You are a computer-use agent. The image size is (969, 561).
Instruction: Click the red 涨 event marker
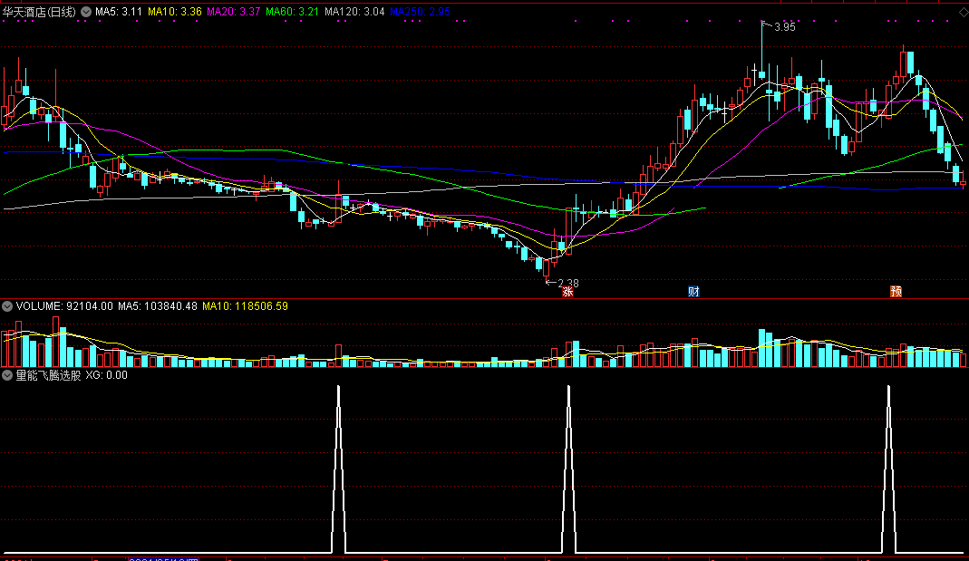coord(568,292)
